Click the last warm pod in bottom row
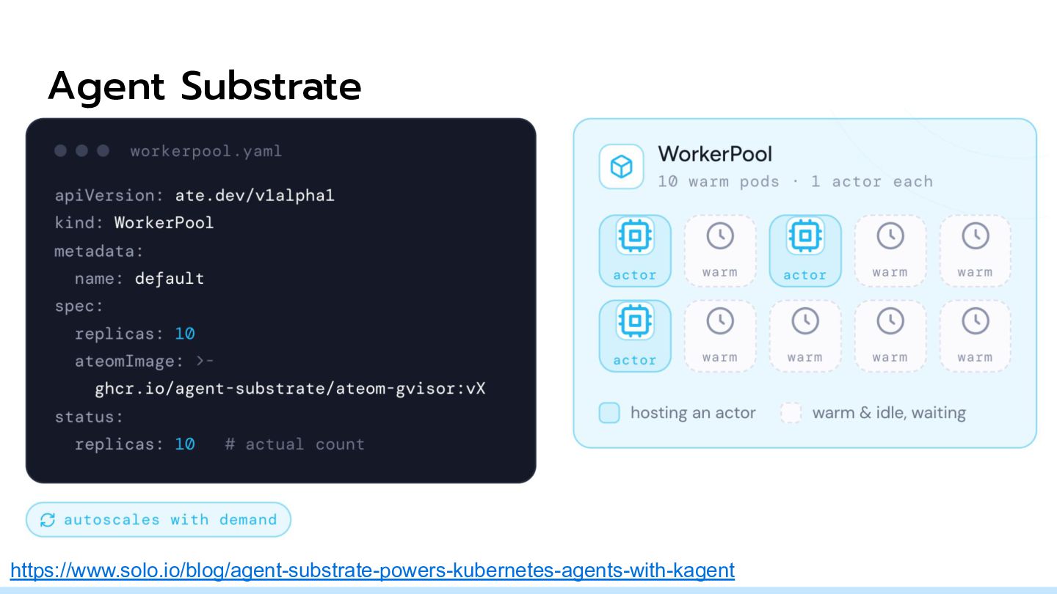 pyautogui.click(x=976, y=336)
